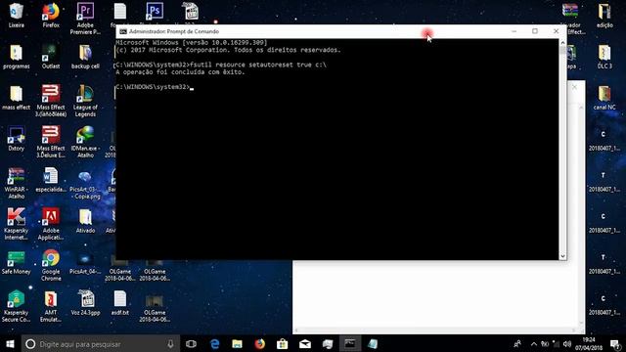This screenshot has height=352, width=626.
Task: Open the taskbar clock and date
Action: [x=589, y=343]
